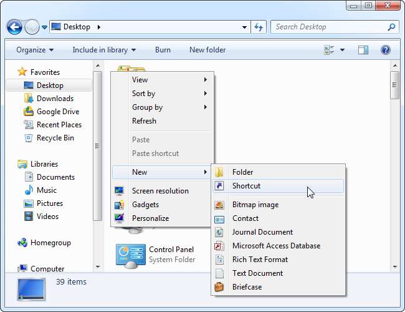Select Microsoft Access Database in submenu
This screenshot has width=405, height=312.
[276, 246]
